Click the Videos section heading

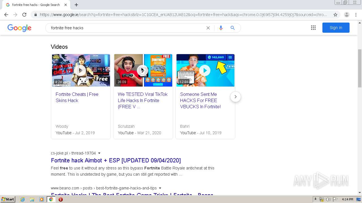[x=59, y=47]
